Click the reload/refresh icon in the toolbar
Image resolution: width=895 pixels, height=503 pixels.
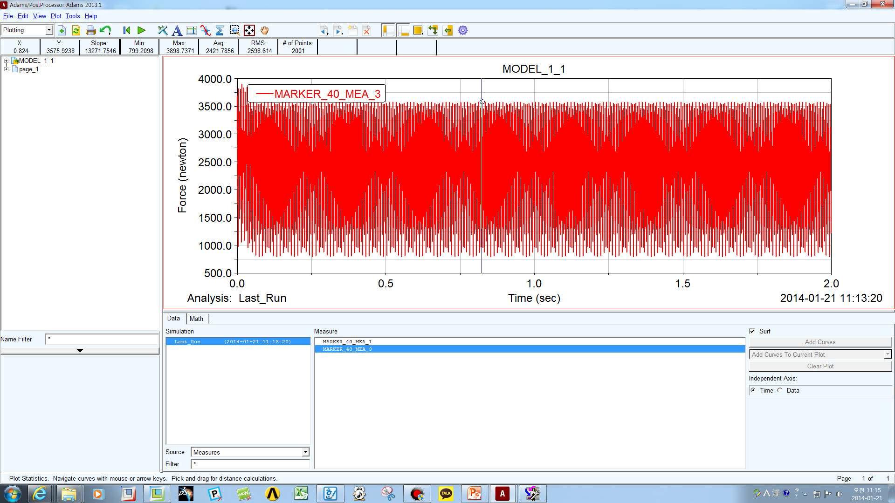76,31
